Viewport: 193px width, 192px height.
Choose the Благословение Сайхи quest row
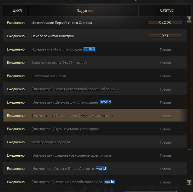49,76
